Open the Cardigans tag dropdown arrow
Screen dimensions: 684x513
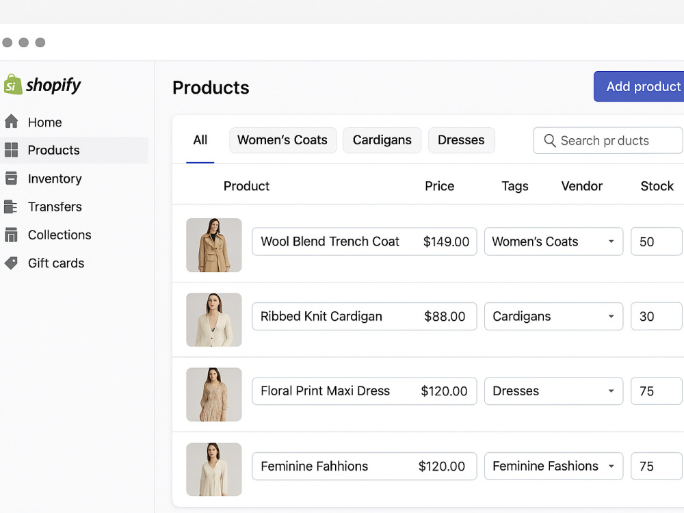point(611,316)
